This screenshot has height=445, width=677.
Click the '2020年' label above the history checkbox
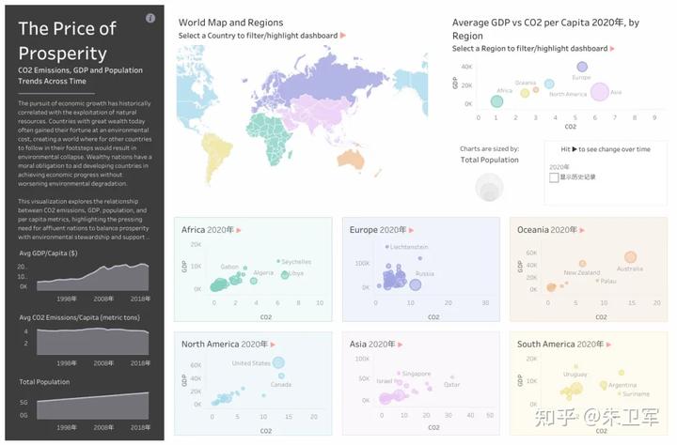pos(559,167)
